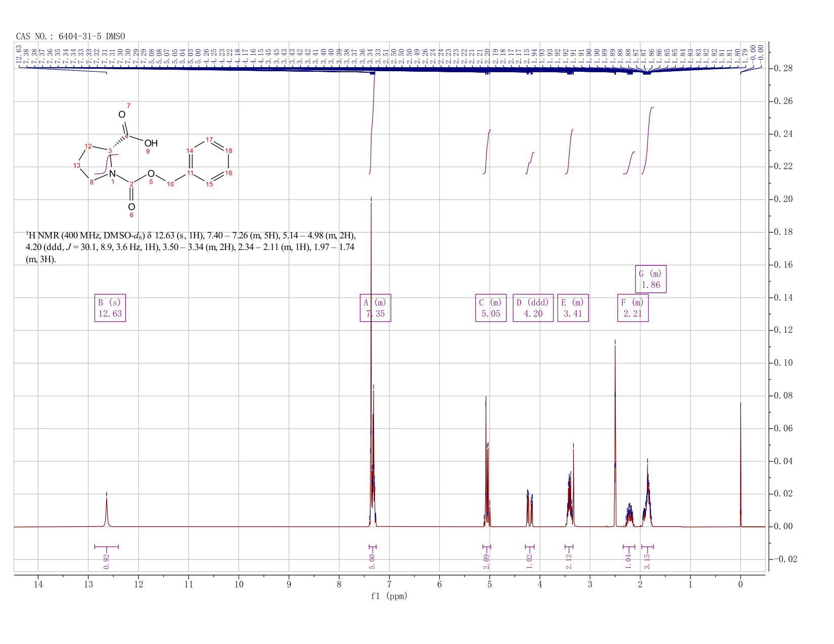This screenshot has width=834, height=644.
Task: Click atom label 17 on benzene ring
Action: [209, 140]
